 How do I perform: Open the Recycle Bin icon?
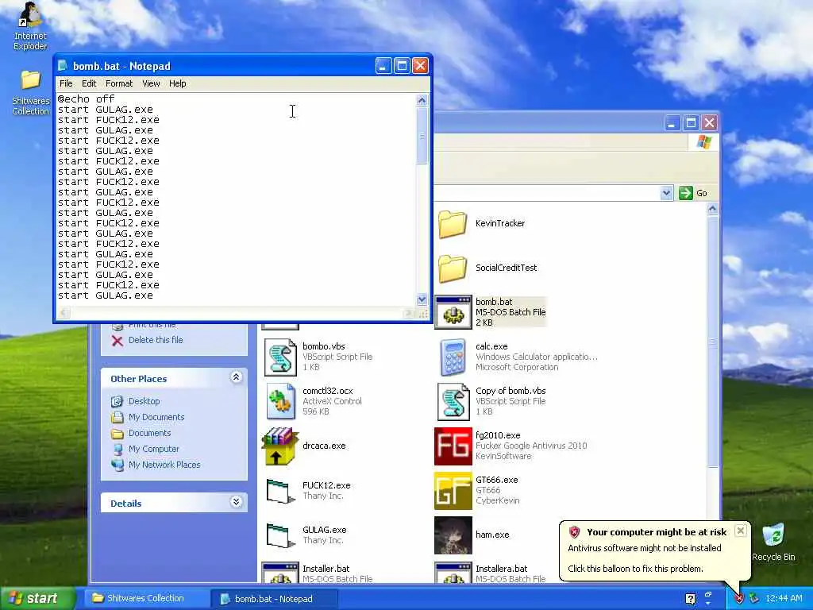[773, 542]
